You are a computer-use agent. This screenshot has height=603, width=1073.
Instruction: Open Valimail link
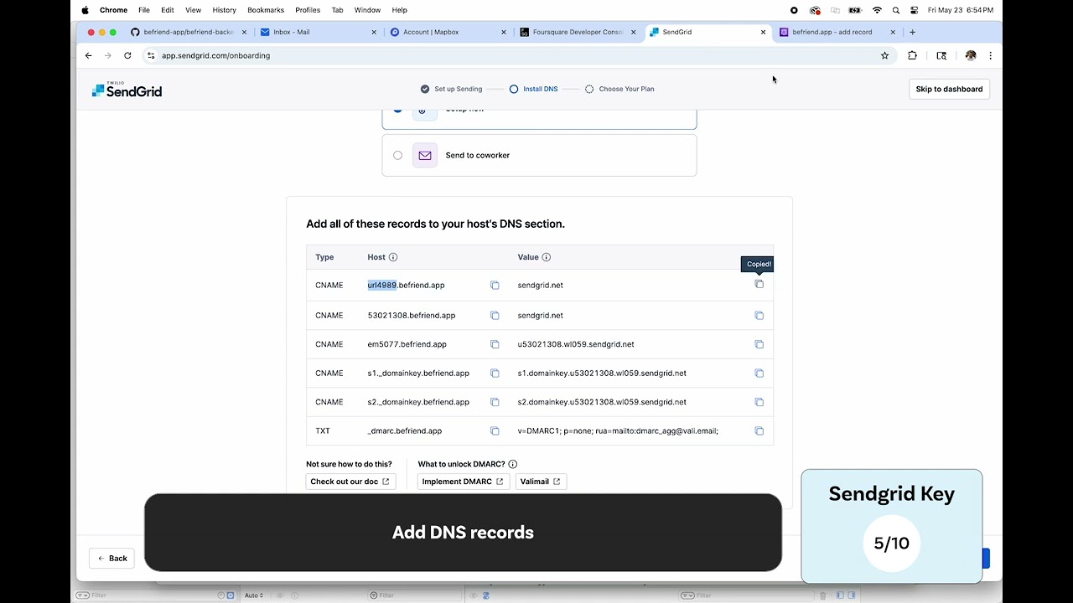coord(541,482)
